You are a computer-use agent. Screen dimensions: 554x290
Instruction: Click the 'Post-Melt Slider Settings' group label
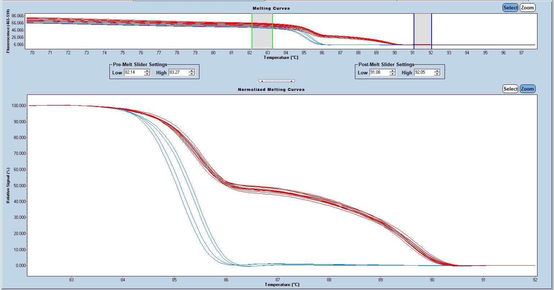tap(386, 65)
